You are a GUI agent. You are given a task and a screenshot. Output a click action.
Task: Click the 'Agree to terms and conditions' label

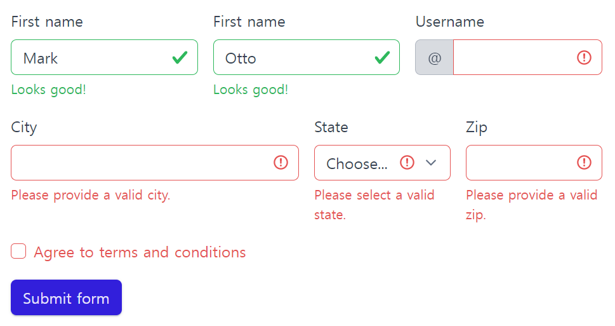pos(140,252)
